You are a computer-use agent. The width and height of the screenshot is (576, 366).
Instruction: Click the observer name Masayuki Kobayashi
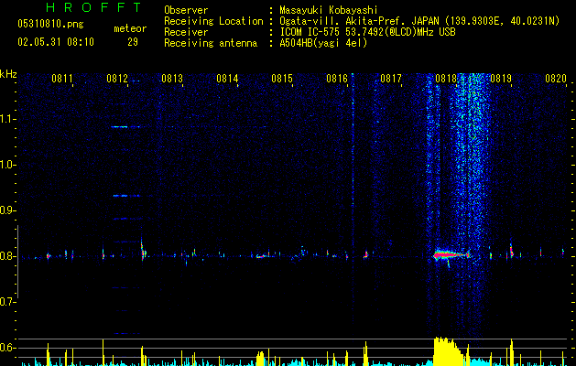(x=329, y=10)
